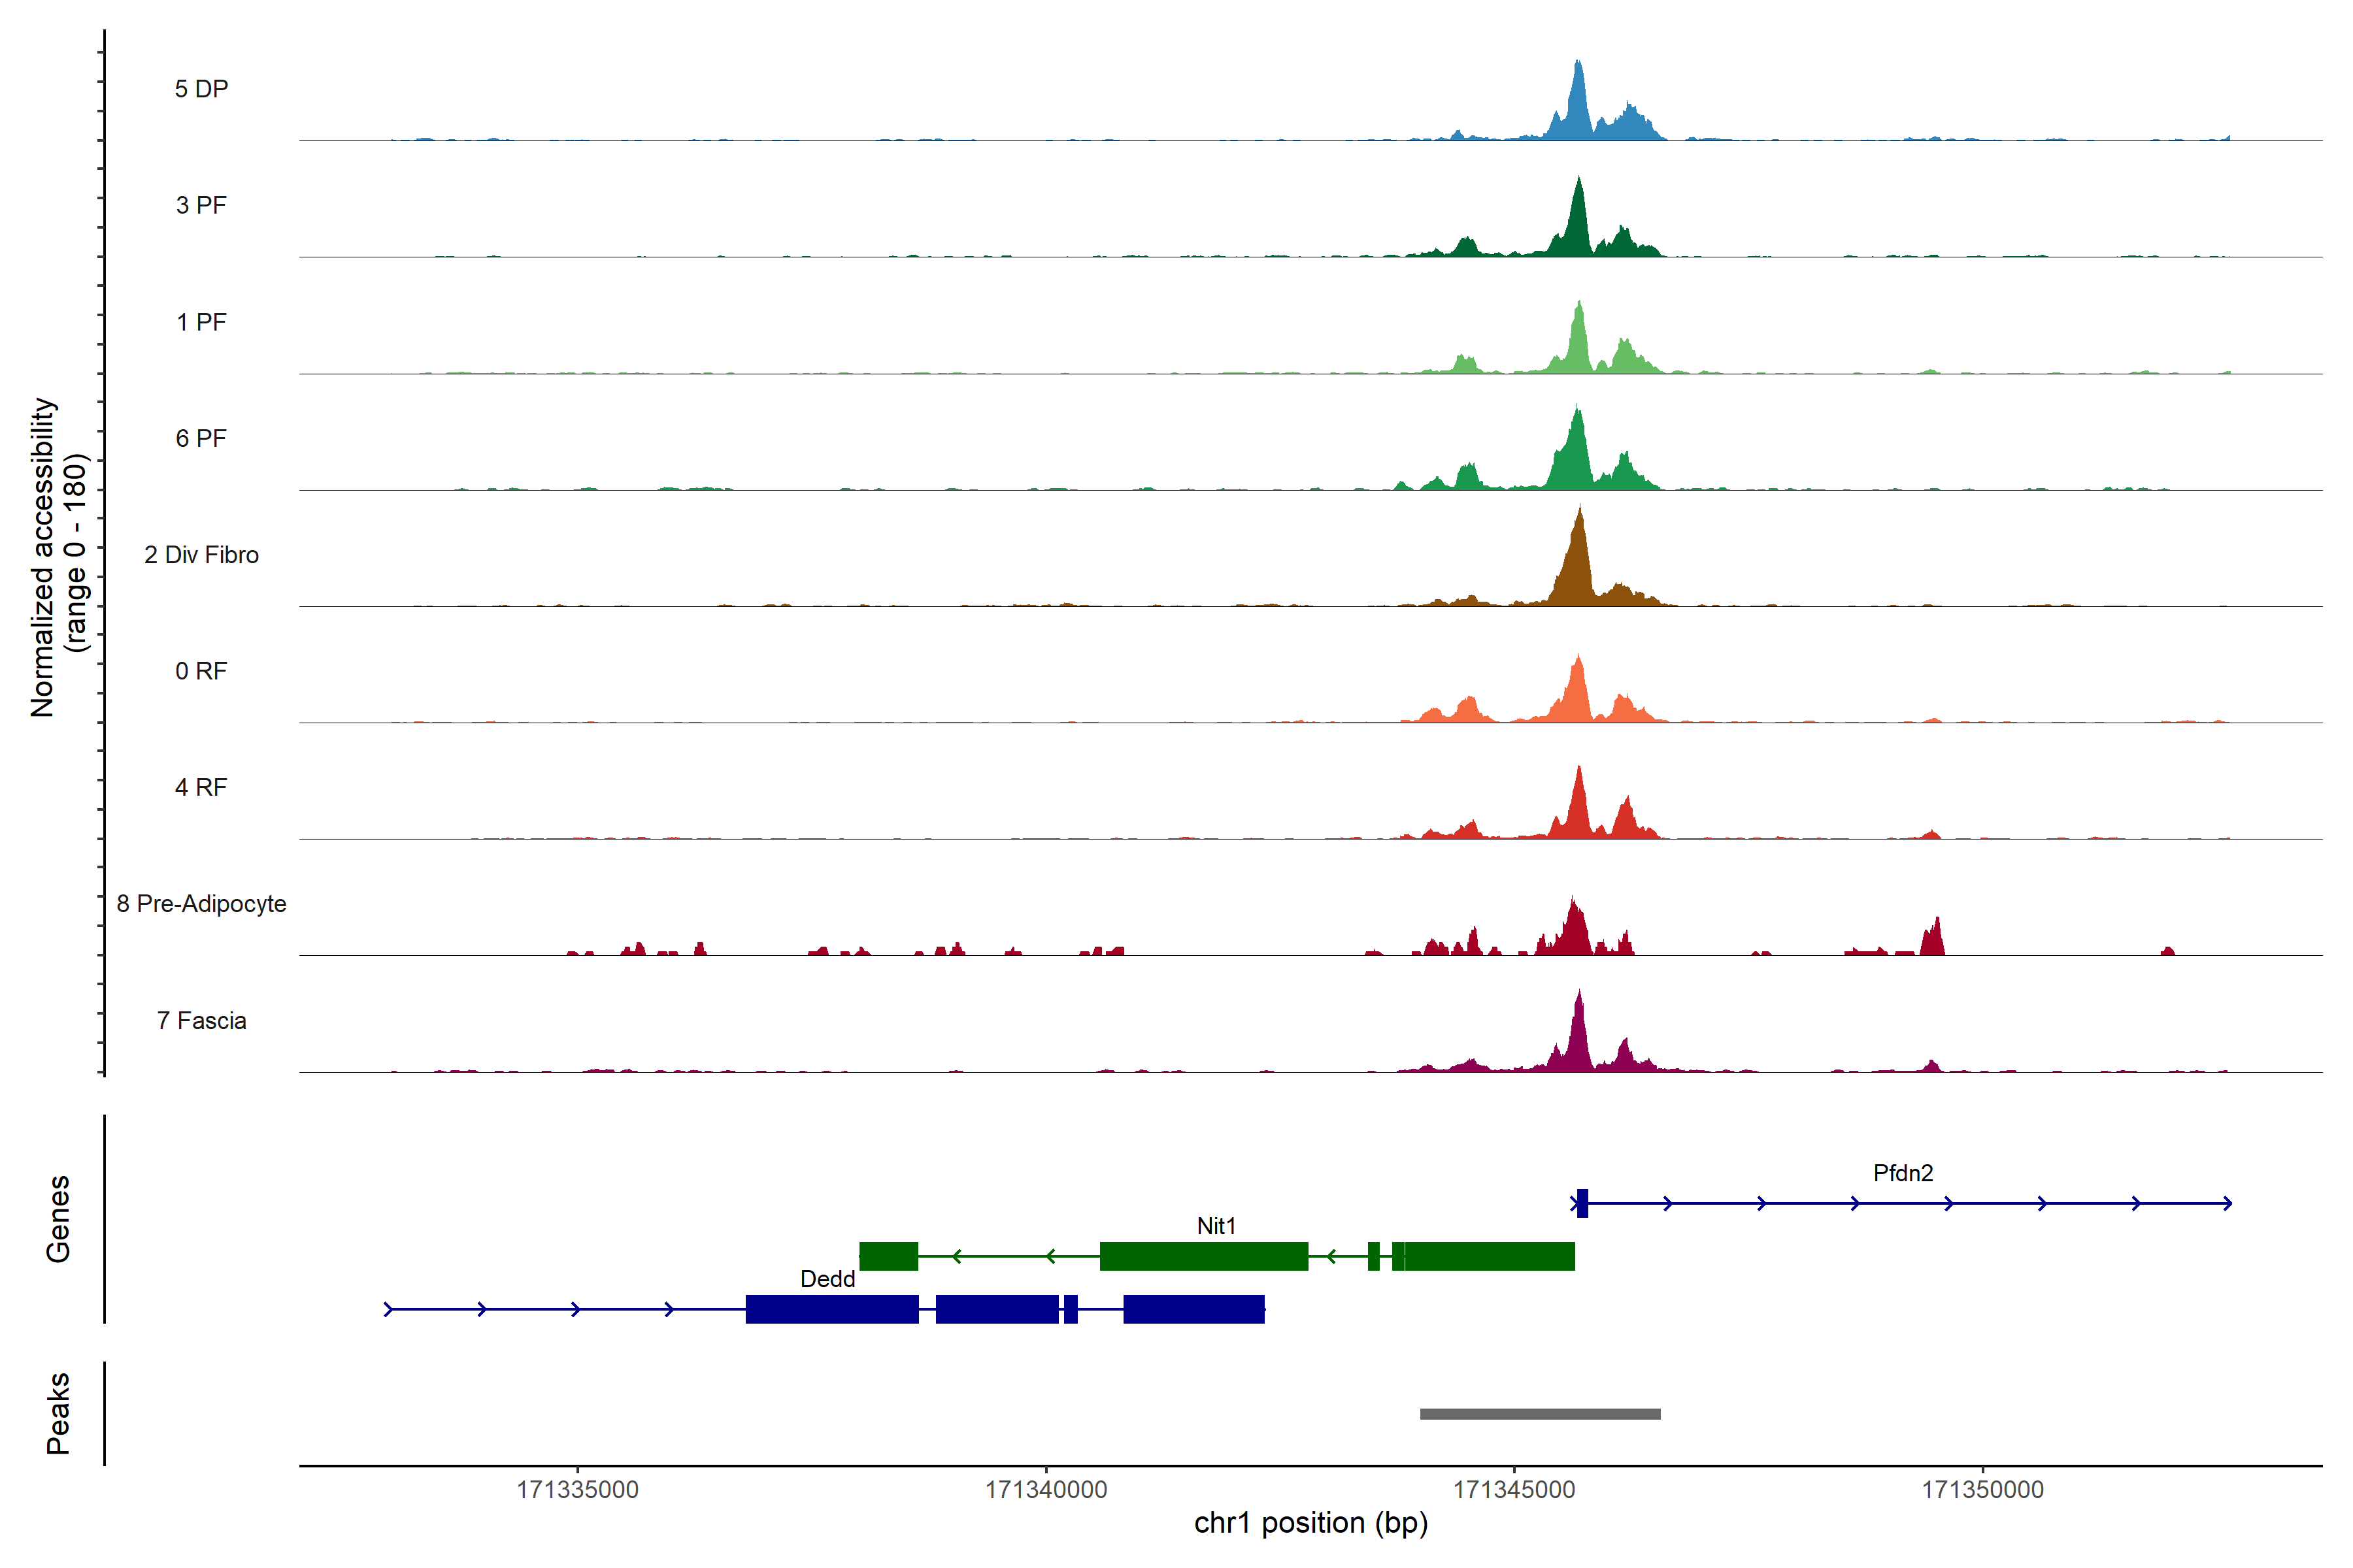Click the Pfdn2 gene label
Image resolution: width=2353 pixels, height=1568 pixels.
1903,1173
